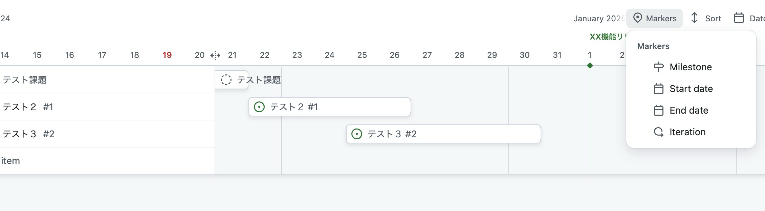765x211 pixels.
Task: Click the Markers pin icon
Action: (637, 18)
